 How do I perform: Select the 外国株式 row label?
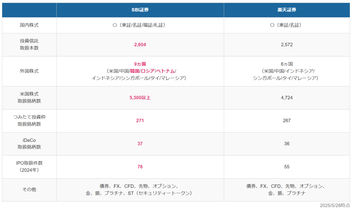(x=29, y=71)
